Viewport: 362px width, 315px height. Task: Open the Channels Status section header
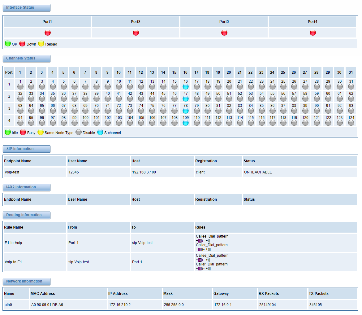point(27,59)
